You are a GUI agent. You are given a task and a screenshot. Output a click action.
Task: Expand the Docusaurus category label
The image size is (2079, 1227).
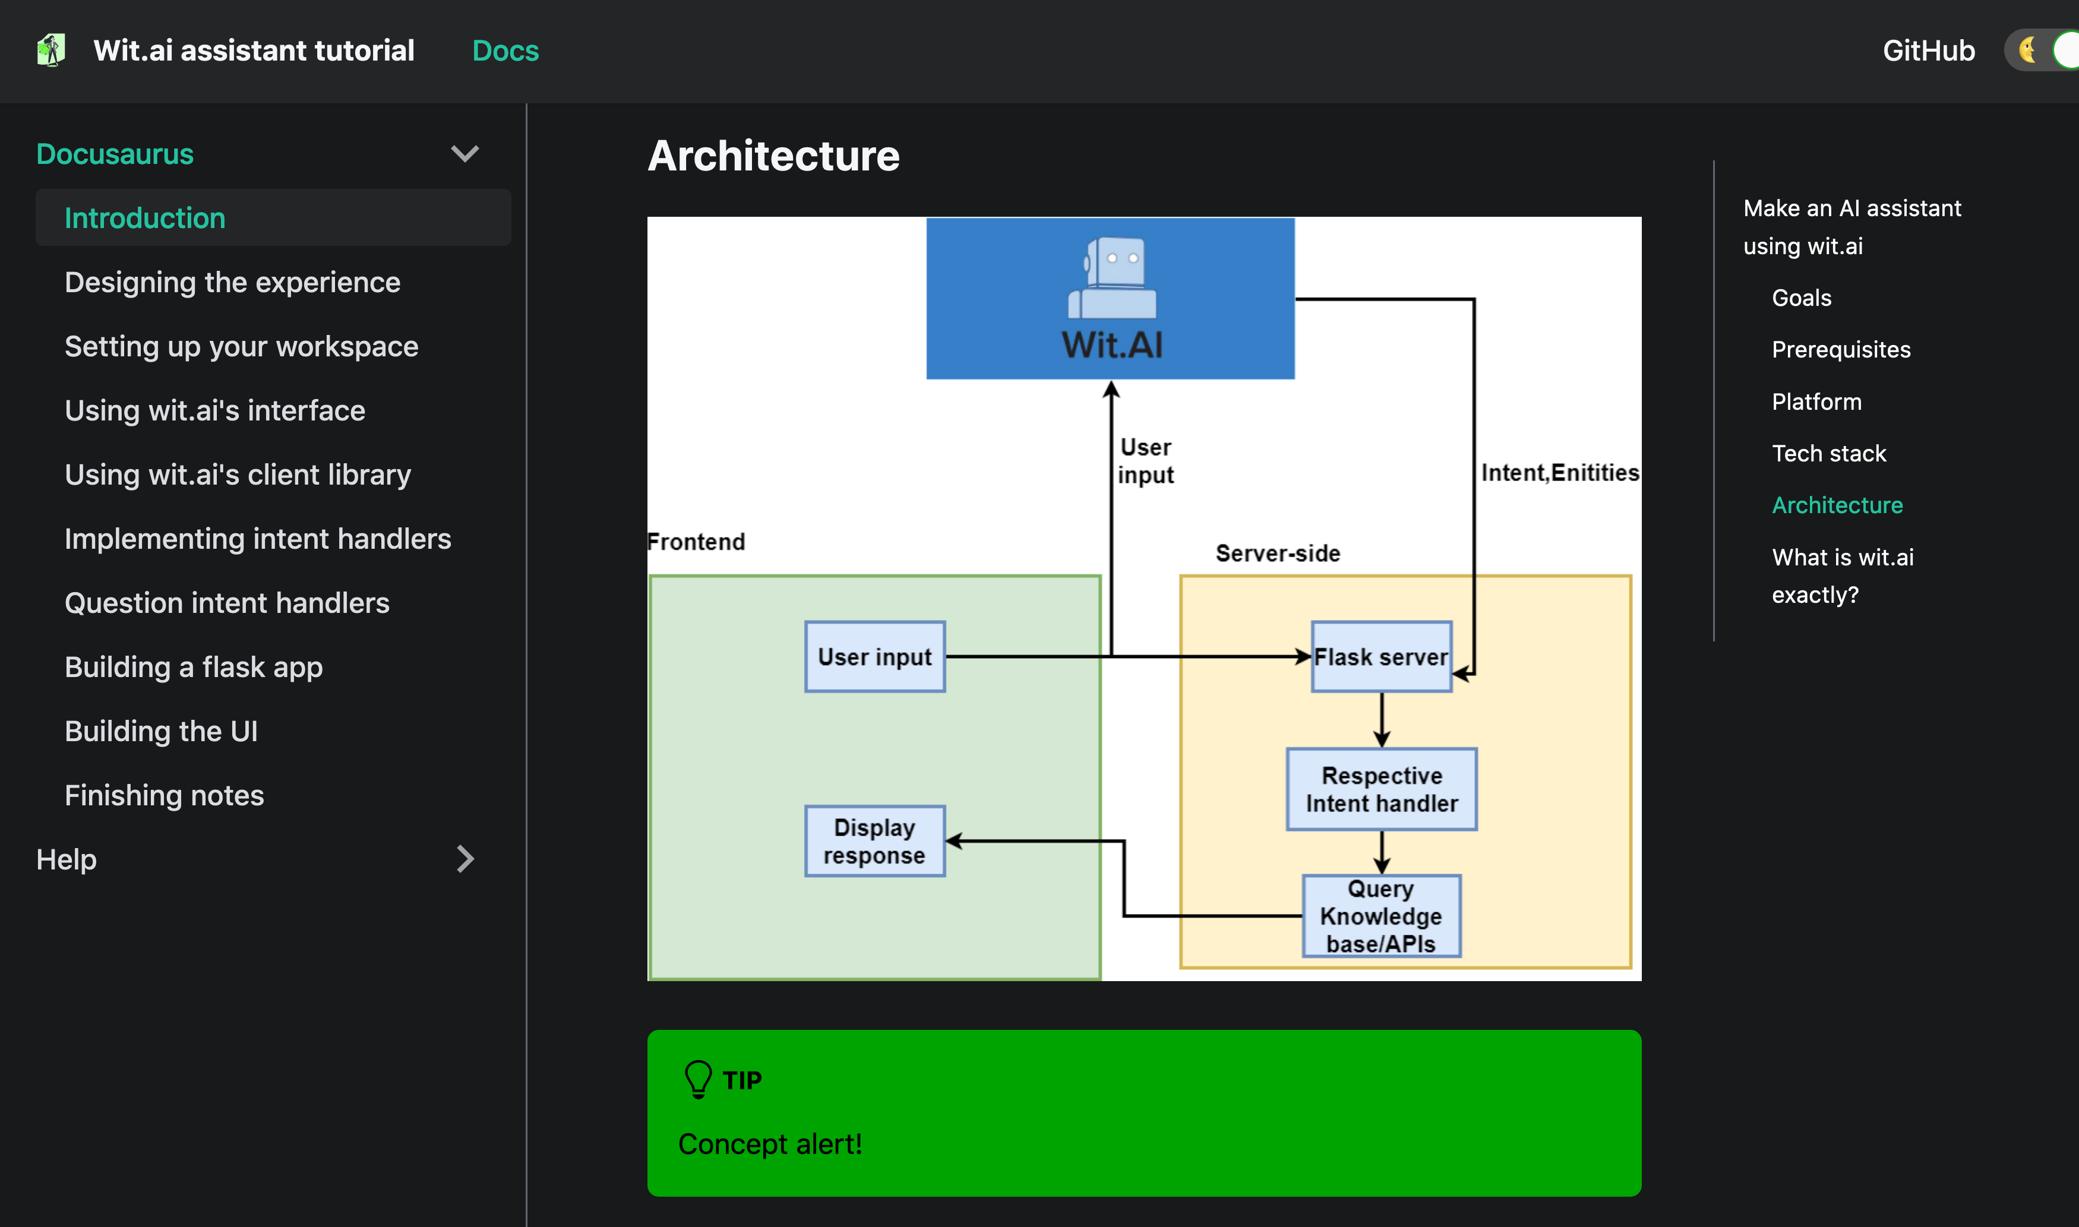point(115,154)
